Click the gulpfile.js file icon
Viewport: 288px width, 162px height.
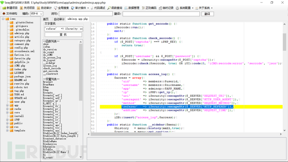coord(12,62)
